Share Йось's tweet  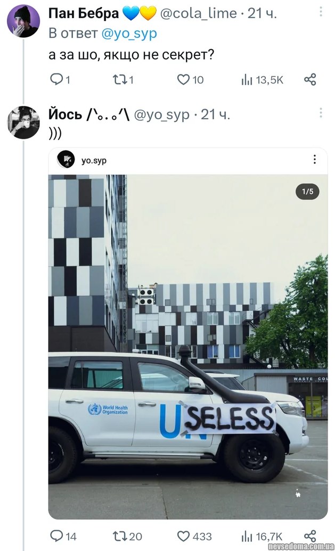pos(310,536)
